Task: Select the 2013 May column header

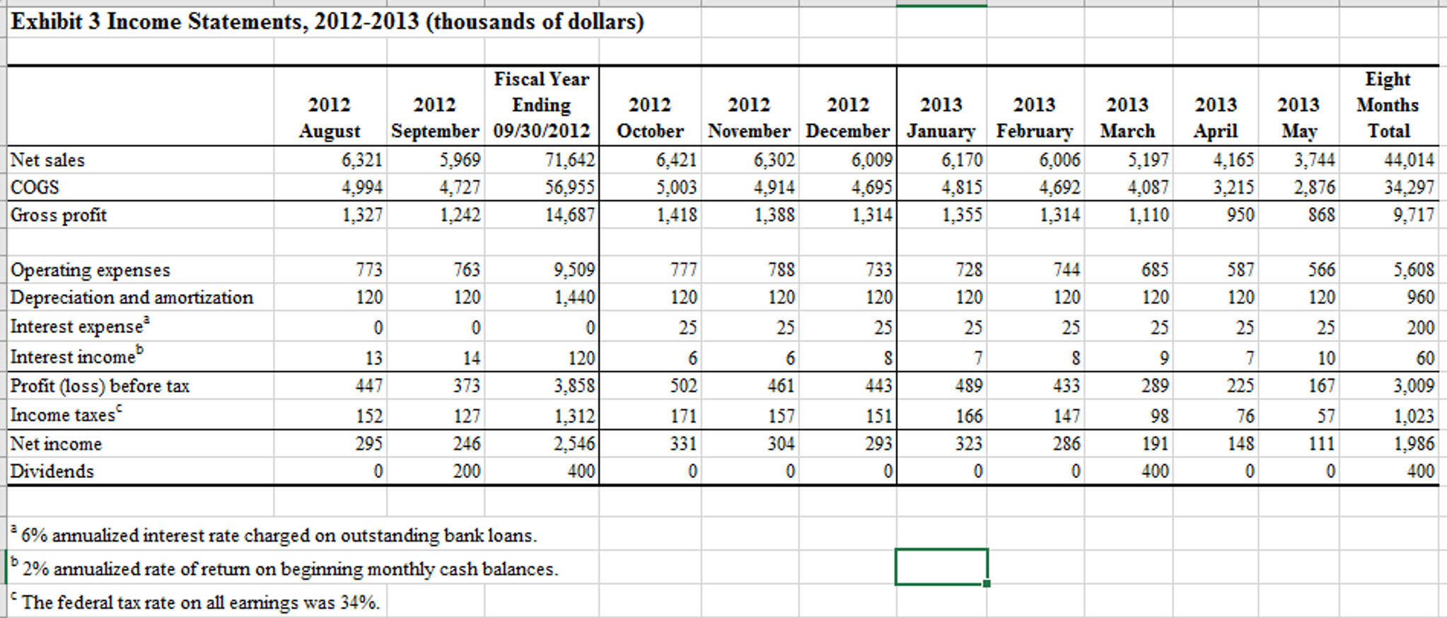Action: click(1298, 118)
